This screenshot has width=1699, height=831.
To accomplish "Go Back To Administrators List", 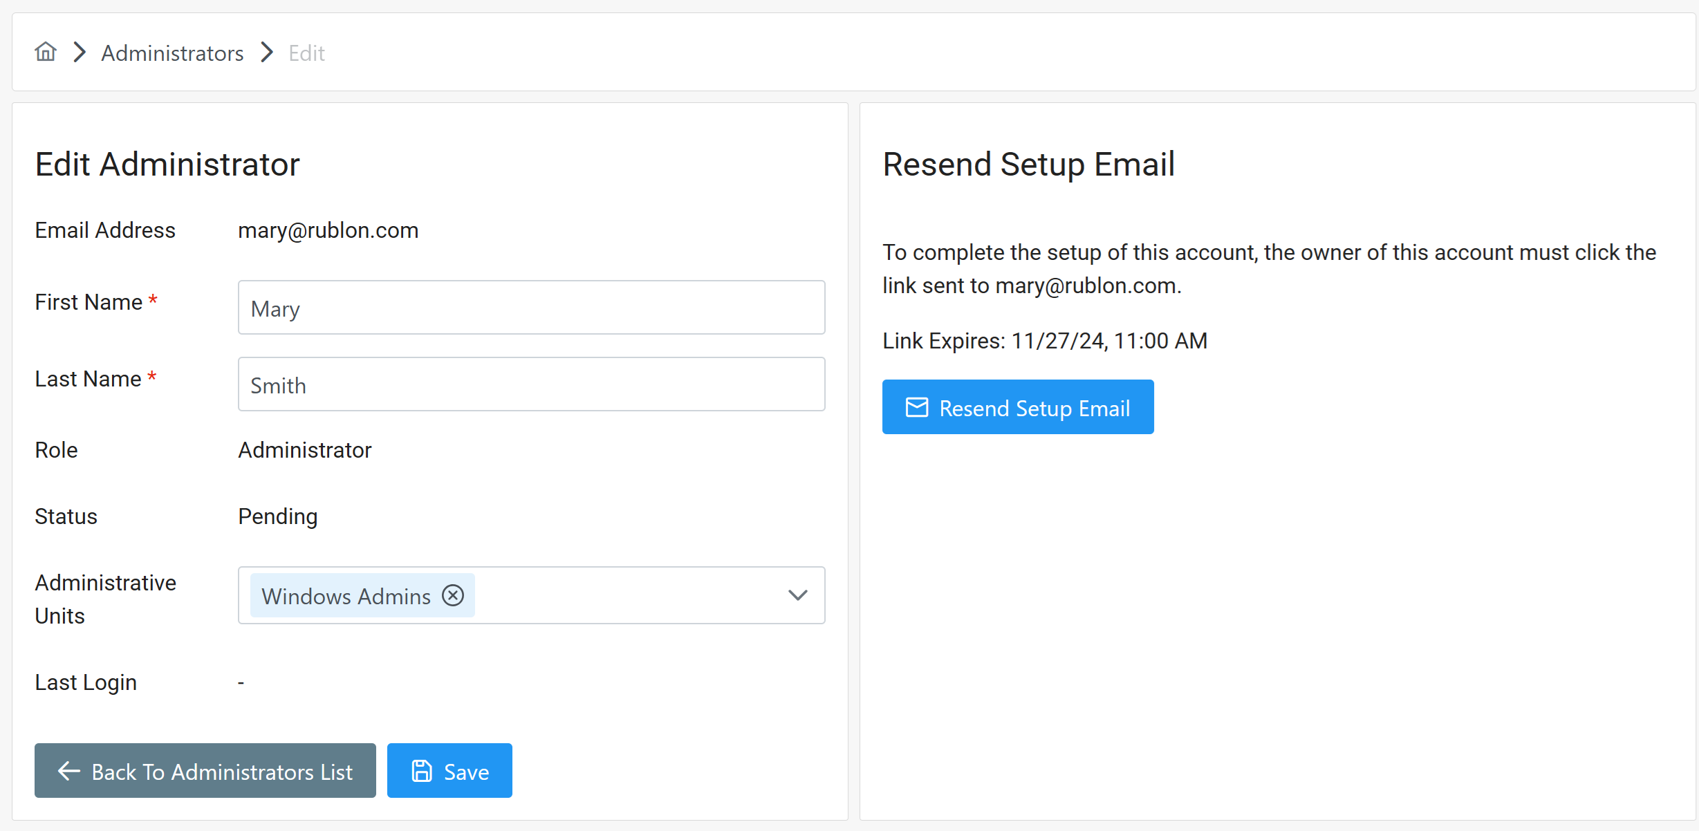I will pos(205,771).
